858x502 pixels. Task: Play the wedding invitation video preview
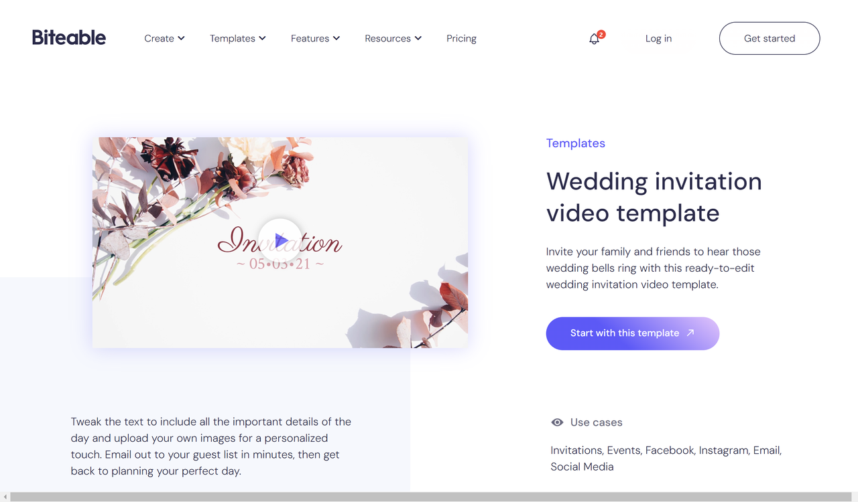click(280, 242)
